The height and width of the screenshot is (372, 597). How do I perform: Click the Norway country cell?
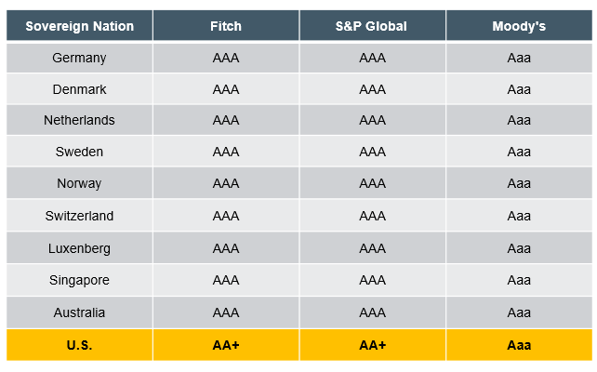coord(80,183)
